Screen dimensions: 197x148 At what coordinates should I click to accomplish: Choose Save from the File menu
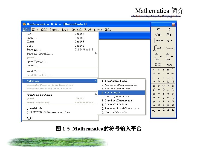[60, 46]
